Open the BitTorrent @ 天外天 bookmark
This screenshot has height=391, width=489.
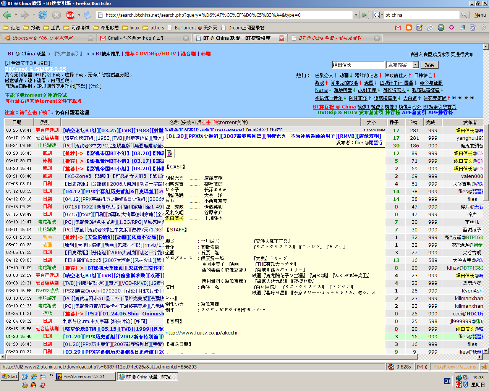click(193, 27)
